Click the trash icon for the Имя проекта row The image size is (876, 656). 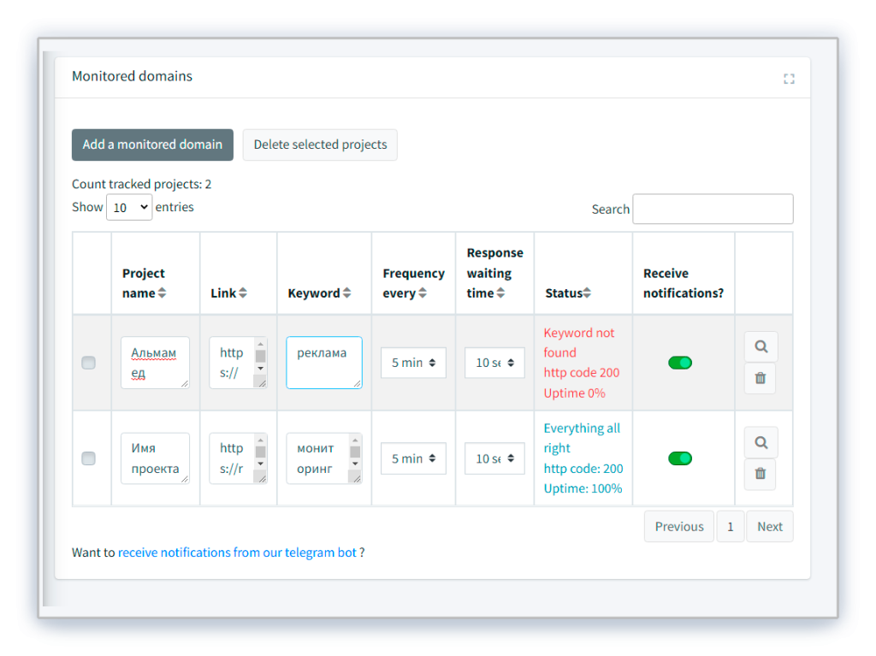pos(761,474)
